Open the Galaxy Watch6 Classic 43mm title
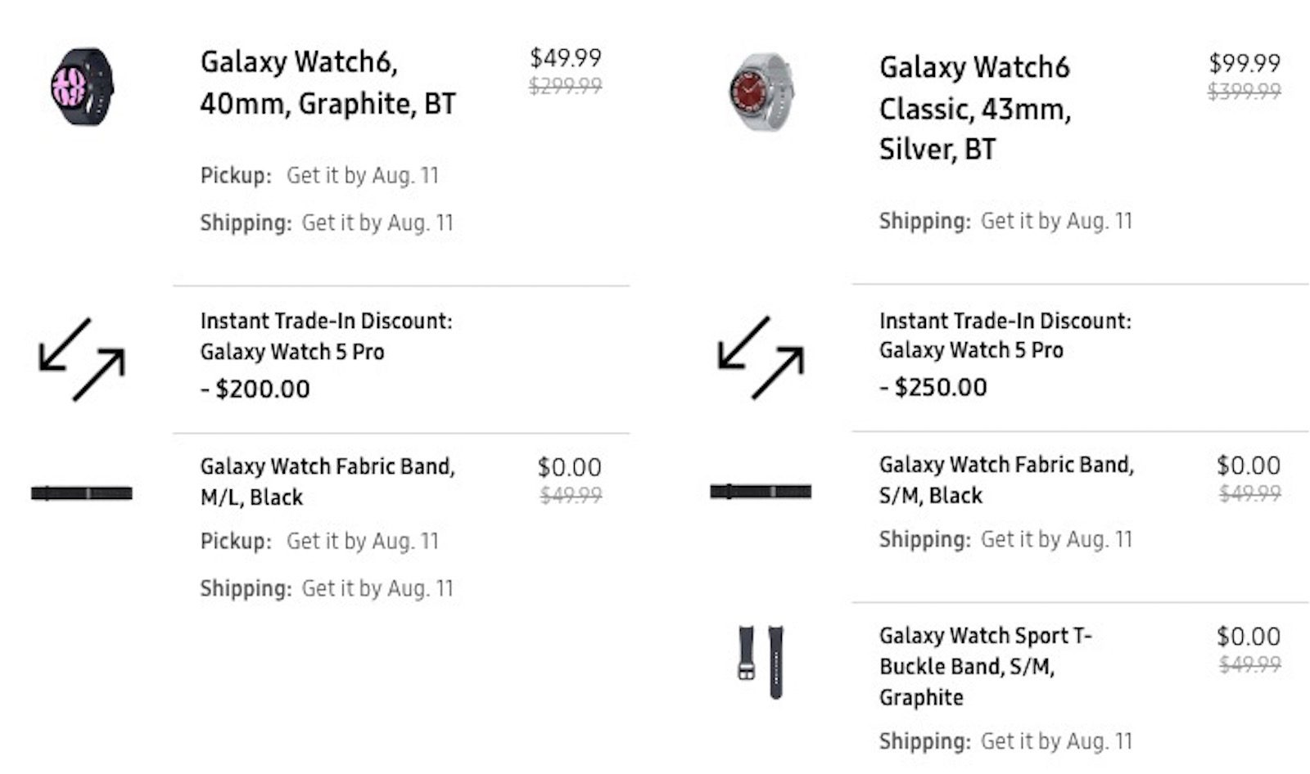Viewport: 1310px width, 774px height. tap(975, 108)
